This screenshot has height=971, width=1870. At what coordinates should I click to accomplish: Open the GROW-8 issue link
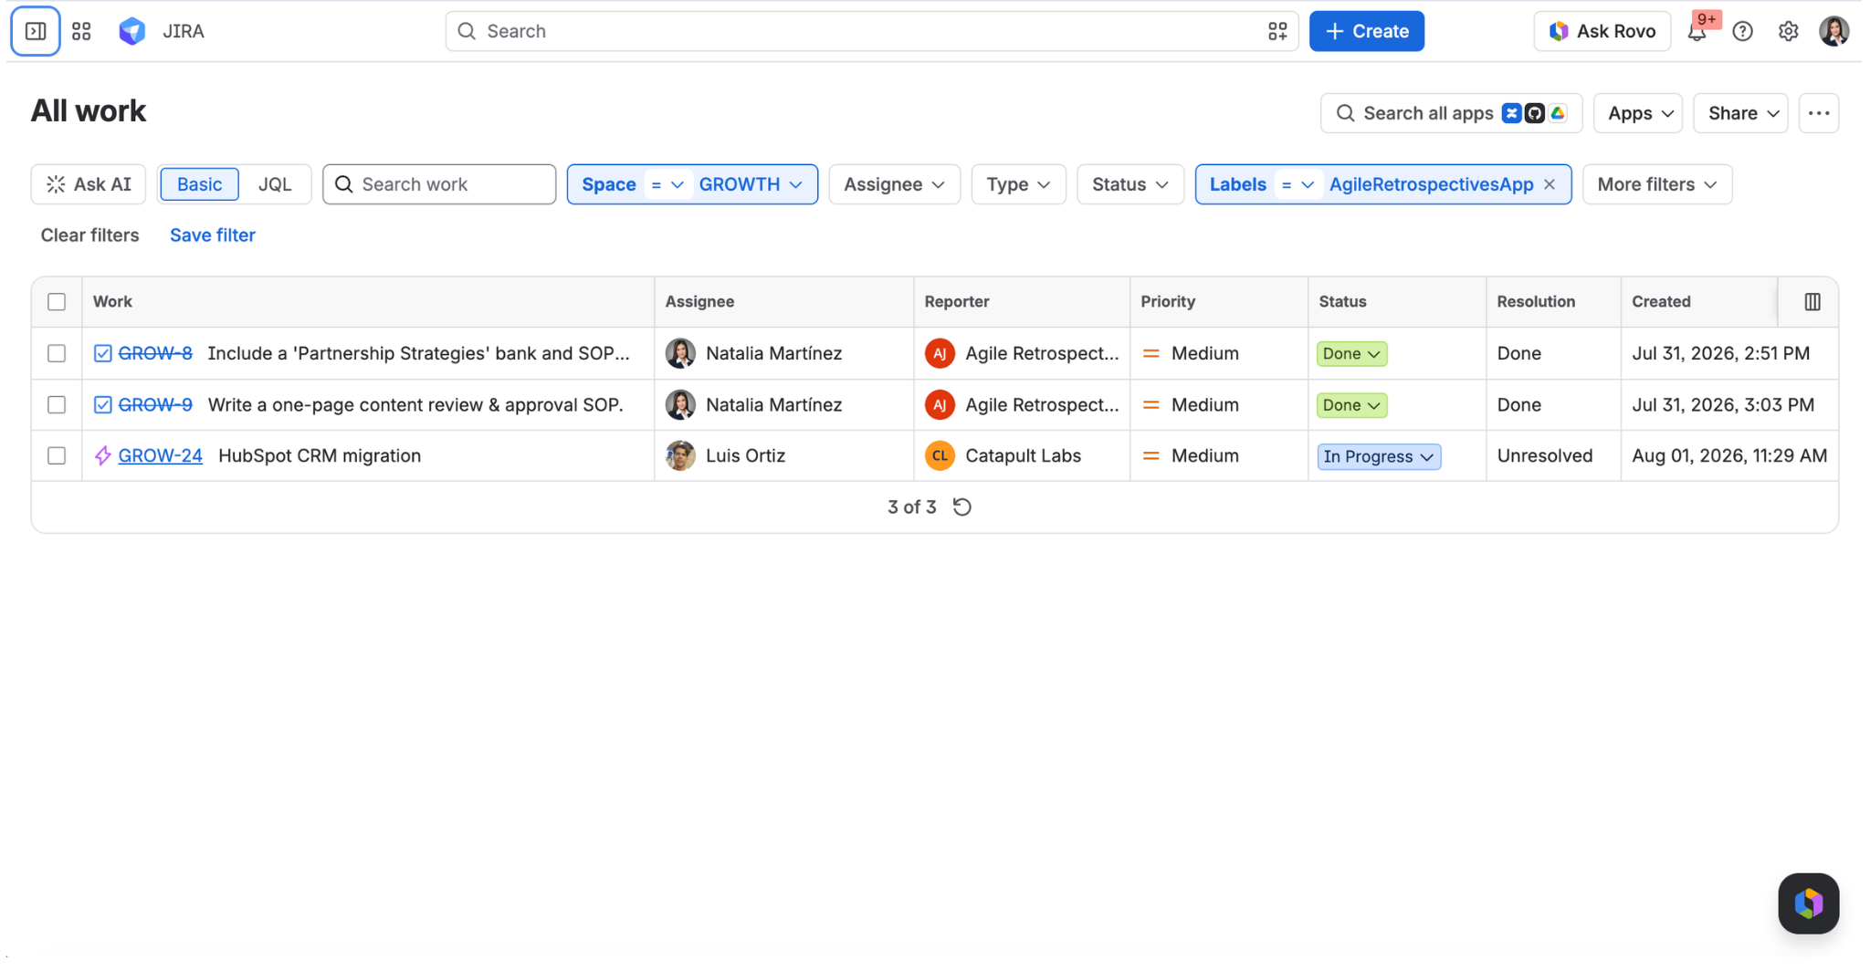click(155, 353)
